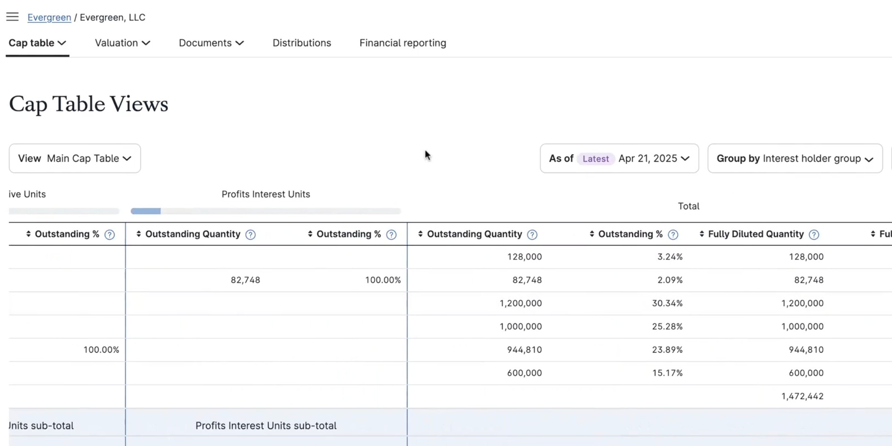
Task: Open the Financial reporting tab
Action: click(x=402, y=43)
